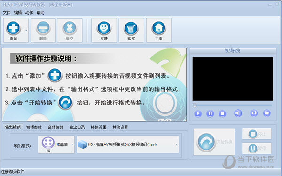282x176 pixels.
Task: Open the 动作 menu
Action: click(29, 13)
